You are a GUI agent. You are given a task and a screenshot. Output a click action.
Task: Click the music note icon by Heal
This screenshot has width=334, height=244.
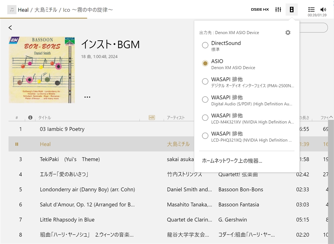pos(12,10)
